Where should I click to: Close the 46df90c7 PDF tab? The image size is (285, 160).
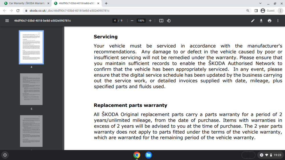pos(98,3)
